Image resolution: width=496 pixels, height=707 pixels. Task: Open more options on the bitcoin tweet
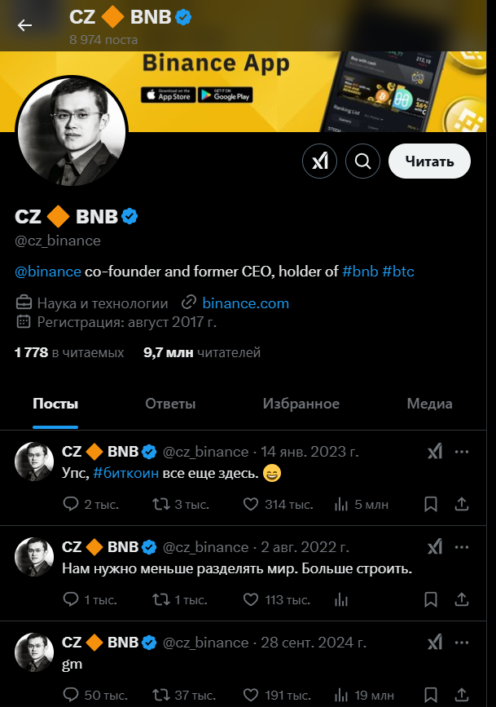463,451
